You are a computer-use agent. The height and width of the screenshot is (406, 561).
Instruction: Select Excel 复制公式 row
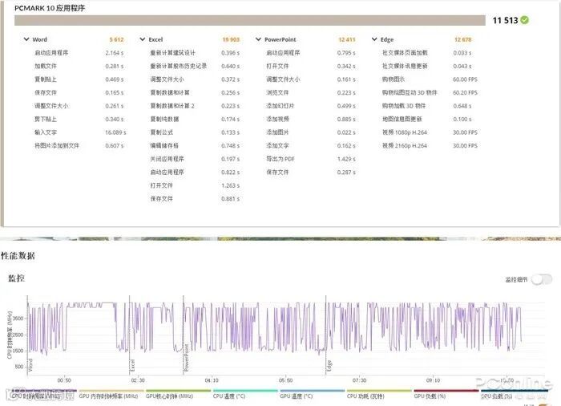pos(195,132)
